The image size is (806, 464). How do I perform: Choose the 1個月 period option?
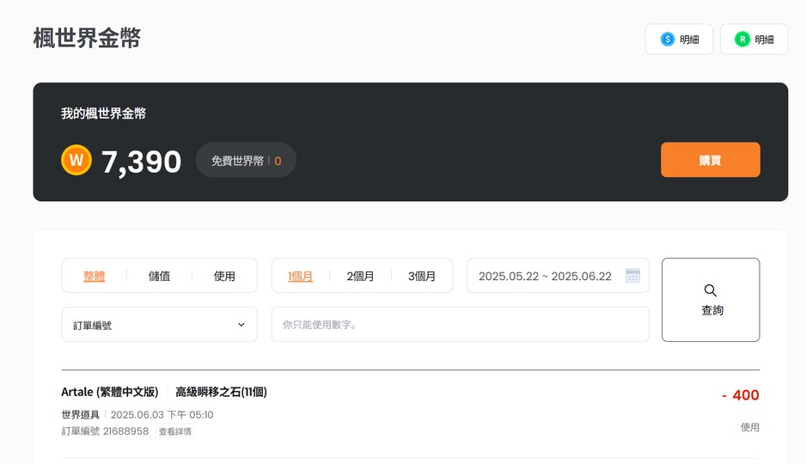coord(300,276)
